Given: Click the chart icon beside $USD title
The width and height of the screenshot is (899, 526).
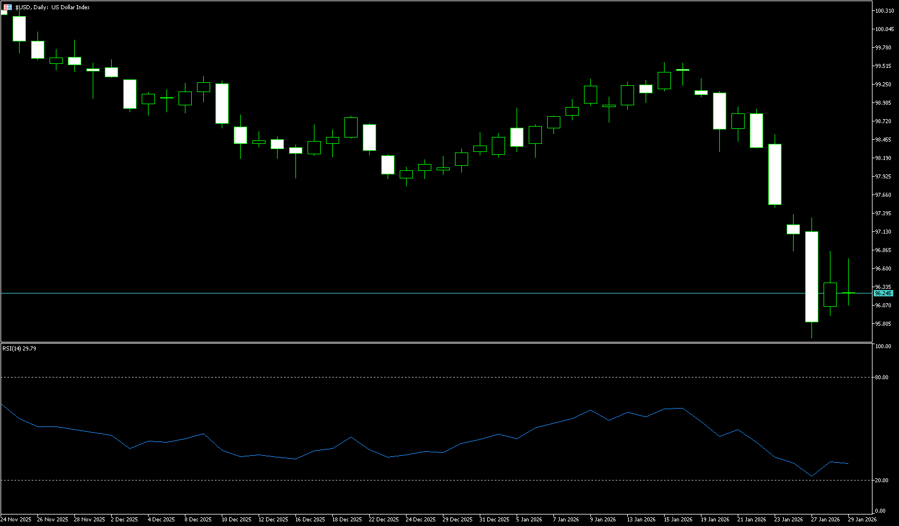Looking at the screenshot, I should point(7,7).
